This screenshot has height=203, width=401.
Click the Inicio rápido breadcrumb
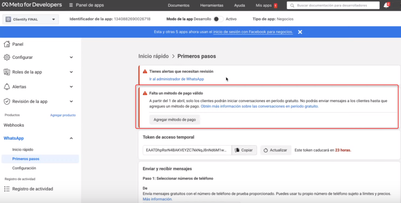coord(154,56)
